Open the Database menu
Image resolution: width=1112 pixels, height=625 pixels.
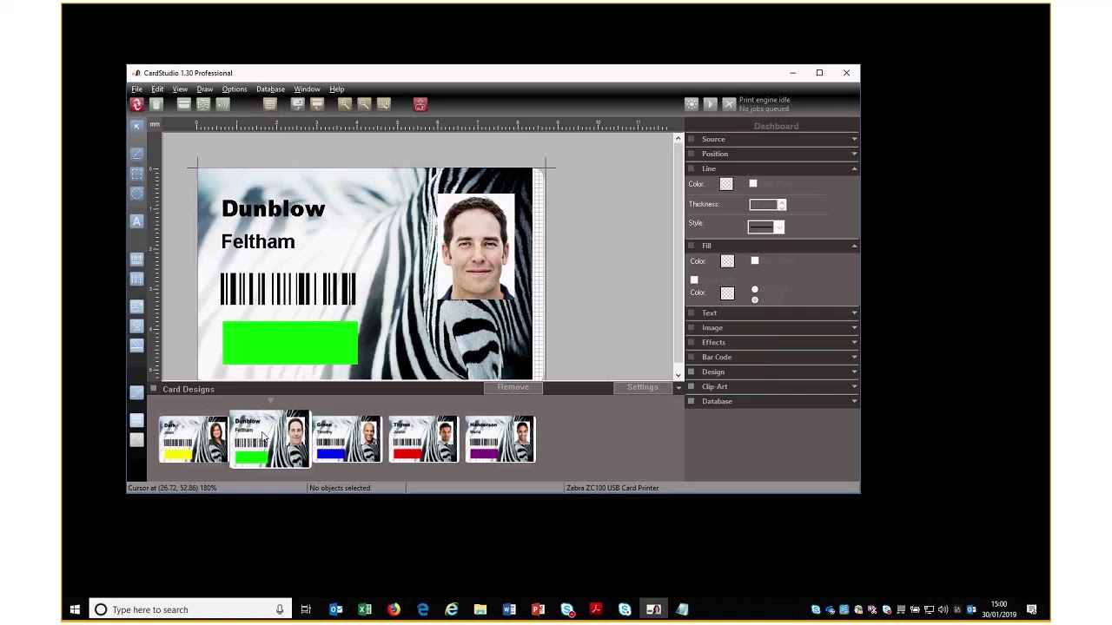(x=270, y=89)
